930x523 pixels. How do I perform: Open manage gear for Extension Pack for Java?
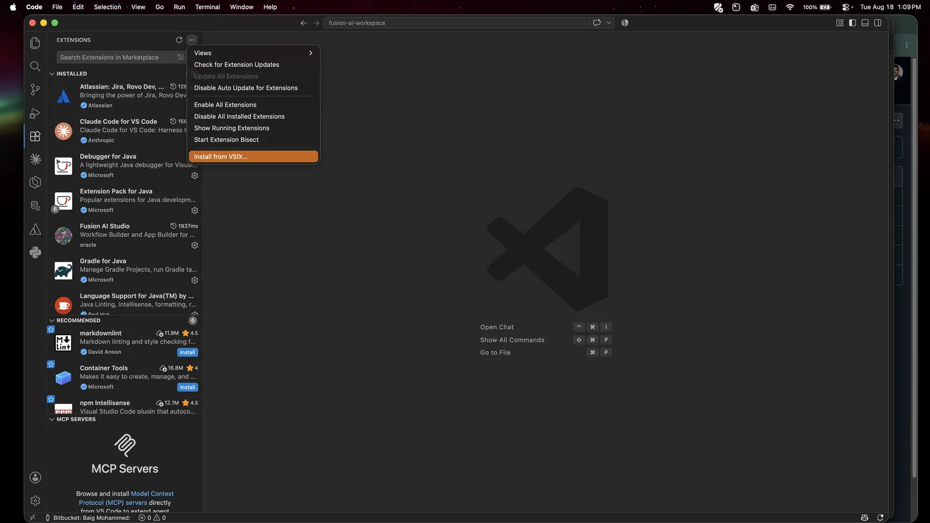pyautogui.click(x=195, y=210)
